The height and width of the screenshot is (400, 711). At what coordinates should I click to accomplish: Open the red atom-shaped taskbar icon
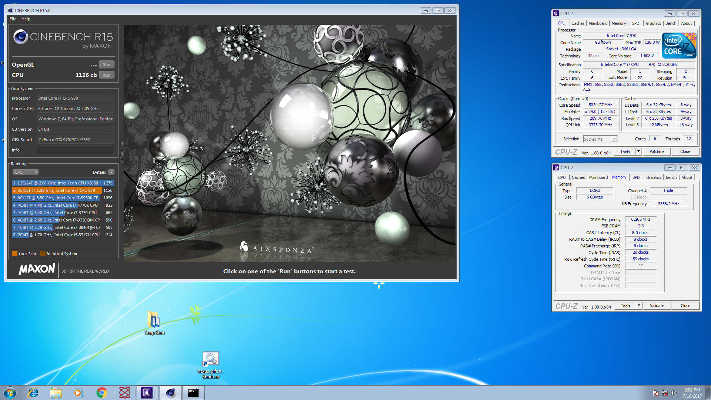(124, 393)
